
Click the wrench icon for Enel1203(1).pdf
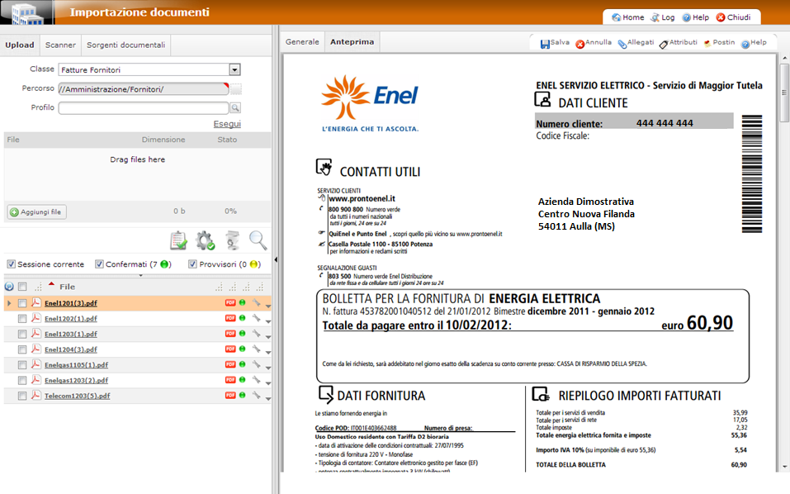point(257,334)
